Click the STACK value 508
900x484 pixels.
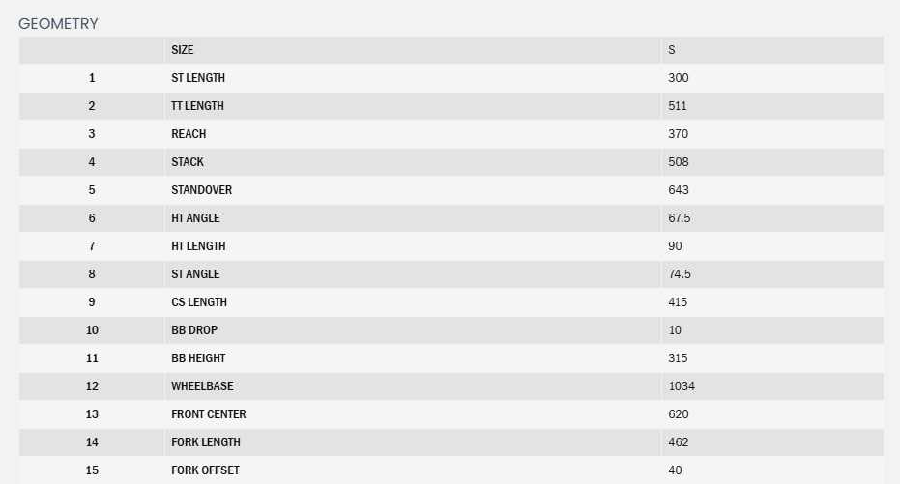[679, 162]
